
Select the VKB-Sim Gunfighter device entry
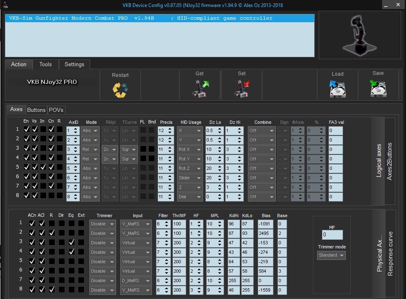pyautogui.click(x=160, y=18)
